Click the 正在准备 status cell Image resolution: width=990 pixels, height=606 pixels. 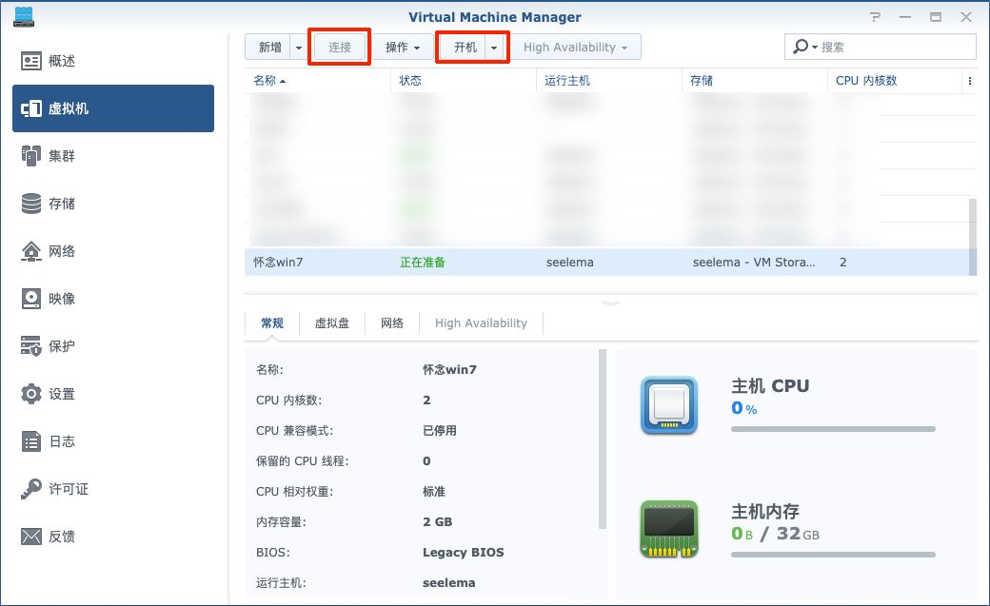pyautogui.click(x=423, y=262)
